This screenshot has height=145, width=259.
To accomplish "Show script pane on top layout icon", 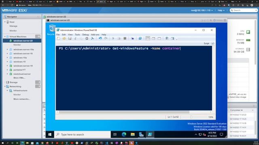I will 148,39.
